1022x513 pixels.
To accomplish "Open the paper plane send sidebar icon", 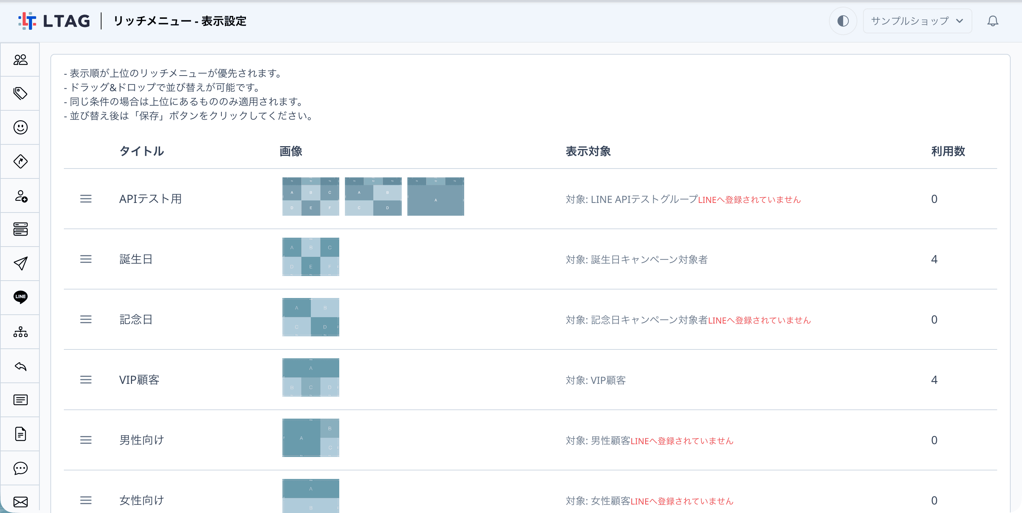I will pyautogui.click(x=20, y=264).
